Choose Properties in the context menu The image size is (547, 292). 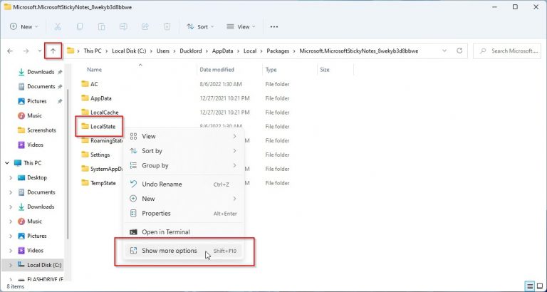[x=184, y=214]
